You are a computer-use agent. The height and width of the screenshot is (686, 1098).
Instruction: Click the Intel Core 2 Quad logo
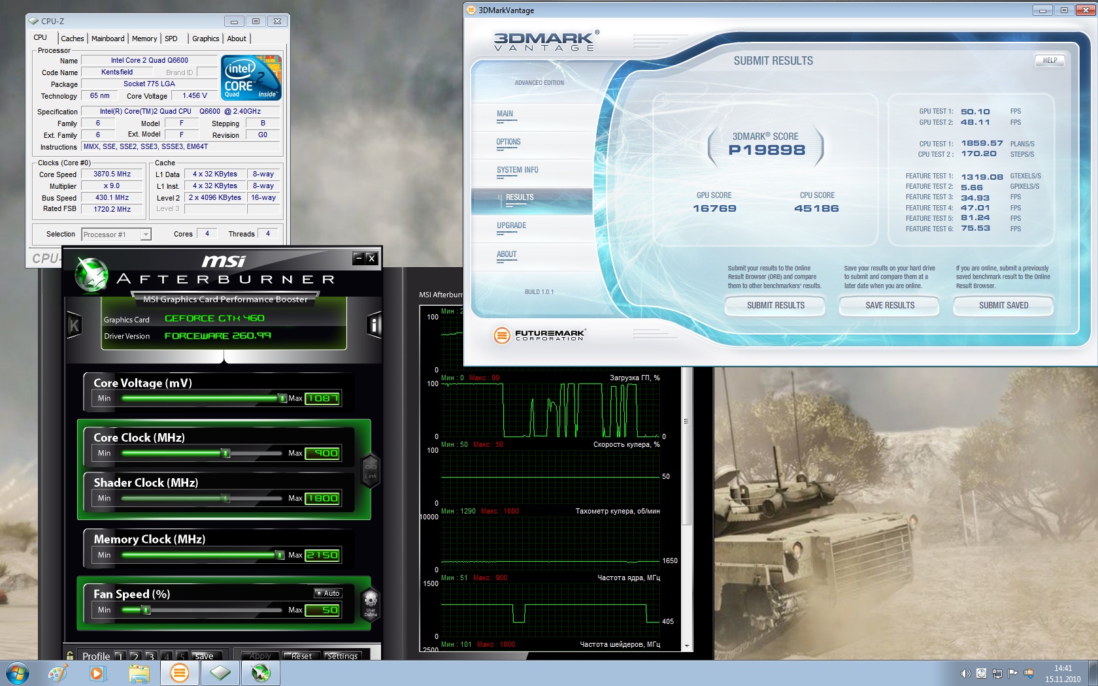point(252,78)
